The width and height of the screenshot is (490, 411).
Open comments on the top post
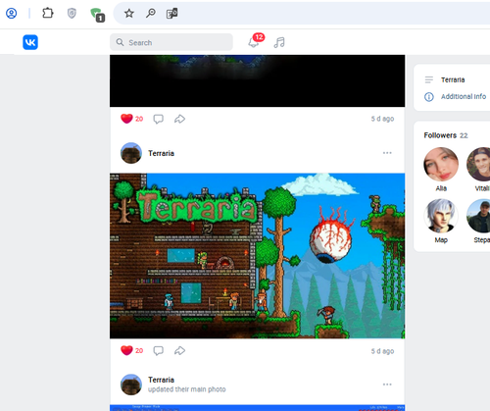click(159, 119)
